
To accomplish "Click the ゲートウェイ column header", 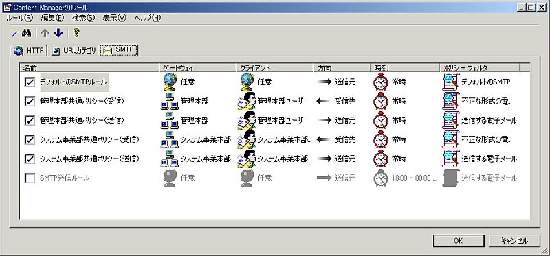I will point(198,68).
